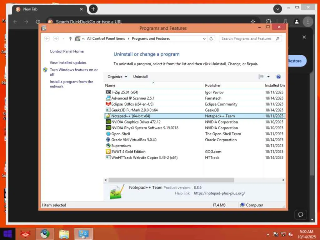This screenshot has width=320, height=240.
Task: Click the SWAT 4 Gold Edition icon
Action: [x=108, y=152]
